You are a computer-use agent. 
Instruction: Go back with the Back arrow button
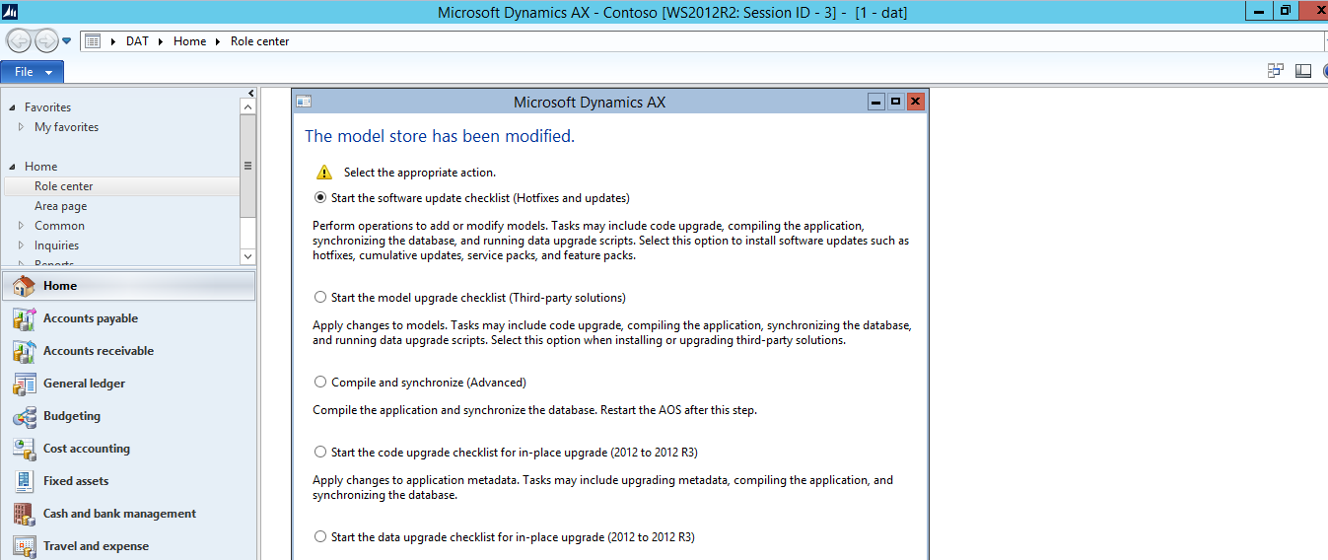[x=19, y=40]
